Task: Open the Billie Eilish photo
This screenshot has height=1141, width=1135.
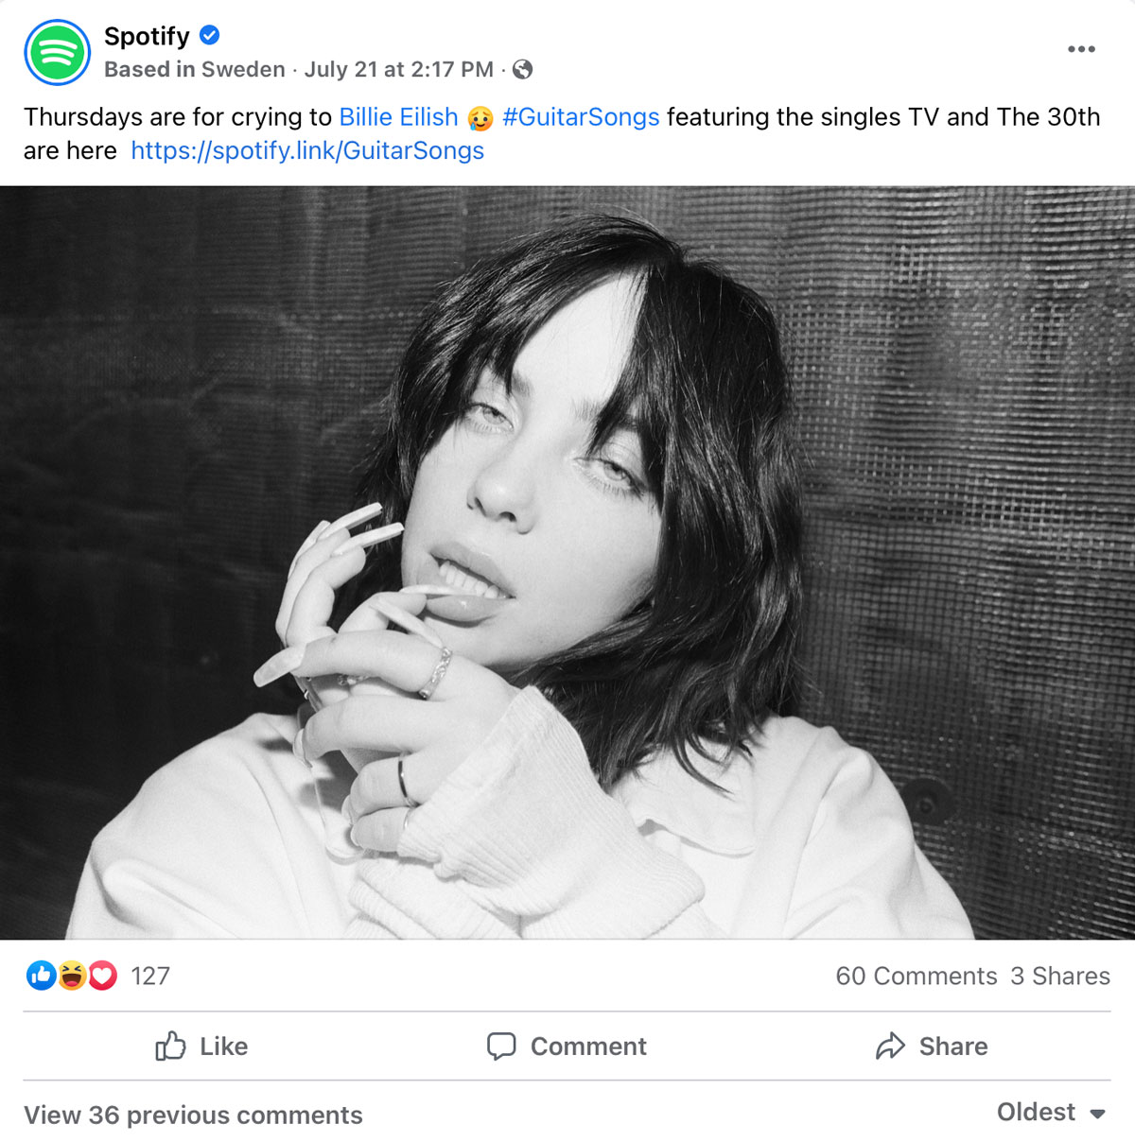Action: pos(567,562)
